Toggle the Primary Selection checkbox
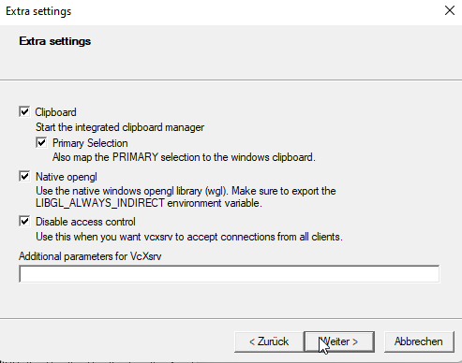This screenshot has height=363, width=462. tap(41, 142)
